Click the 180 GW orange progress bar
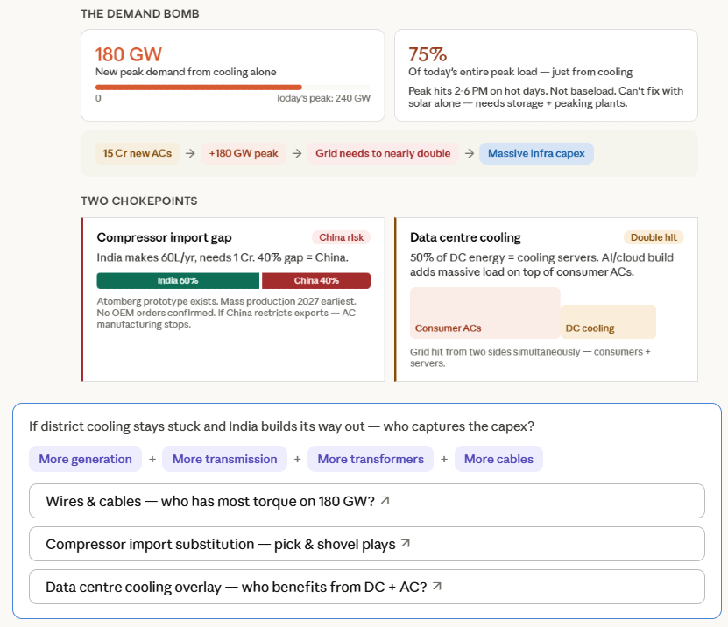This screenshot has width=728, height=627. [199, 88]
